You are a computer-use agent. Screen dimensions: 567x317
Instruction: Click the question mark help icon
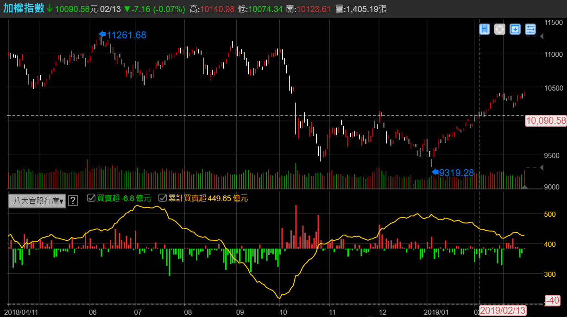[x=73, y=201]
